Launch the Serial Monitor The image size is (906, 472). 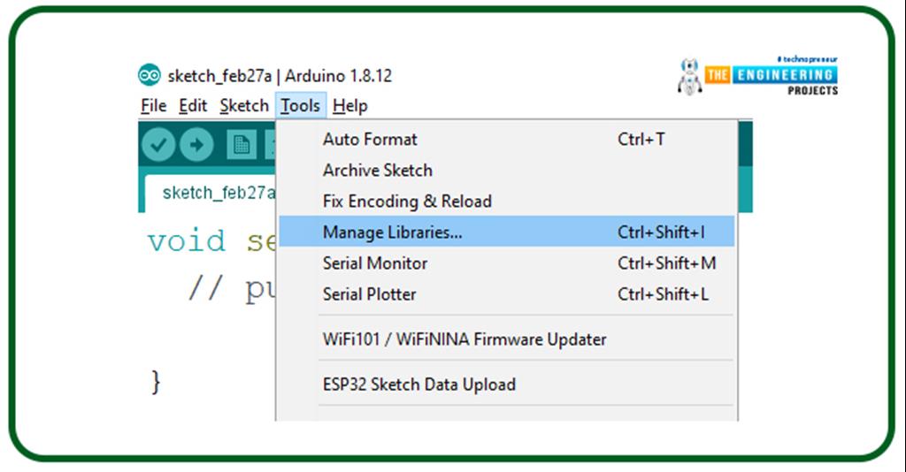click(x=507, y=263)
